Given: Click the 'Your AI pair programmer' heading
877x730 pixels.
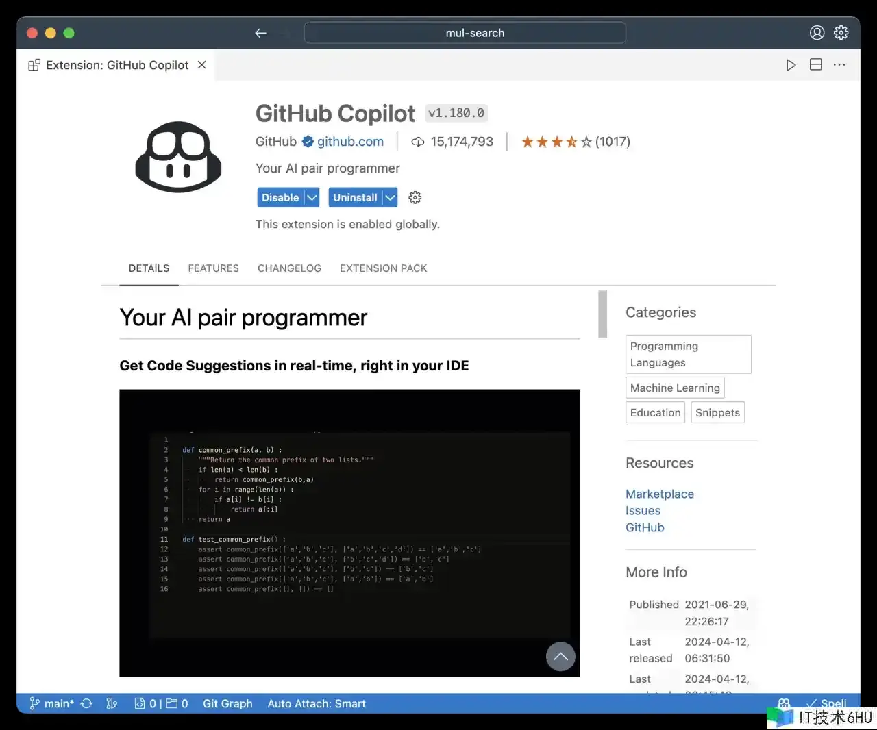Looking at the screenshot, I should 243,318.
